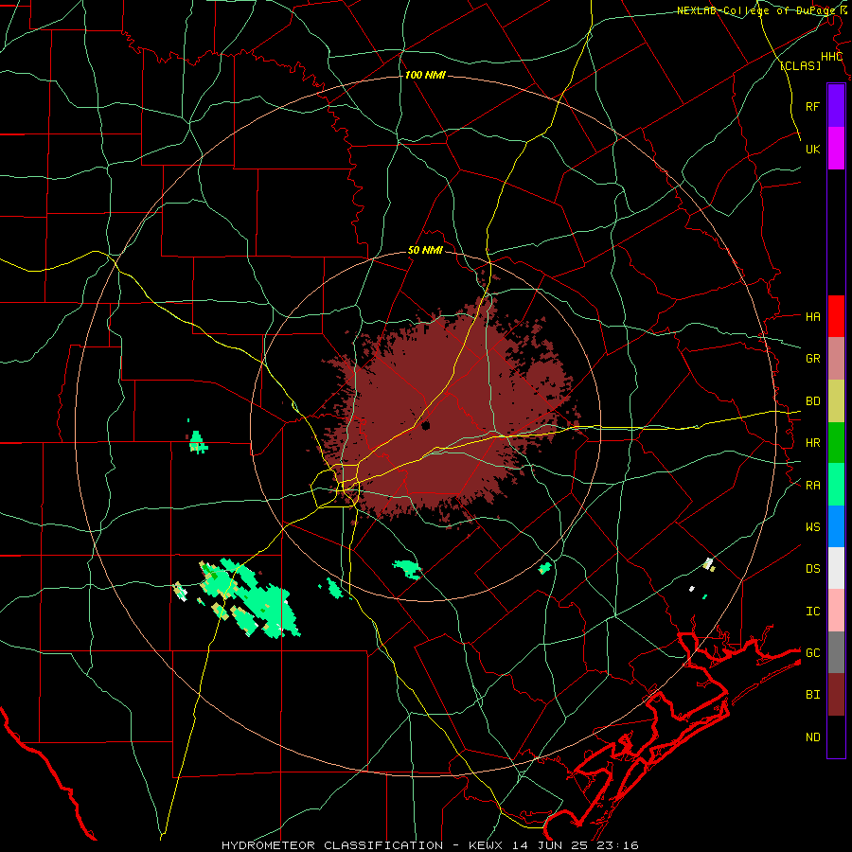This screenshot has height=852, width=852.
Task: Click the "14 JUN 25" date text
Action: point(550,845)
